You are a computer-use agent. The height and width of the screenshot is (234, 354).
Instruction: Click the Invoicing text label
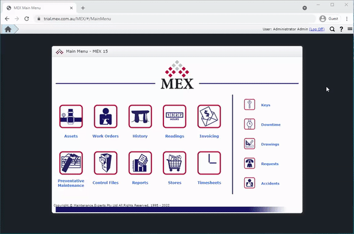click(x=209, y=136)
